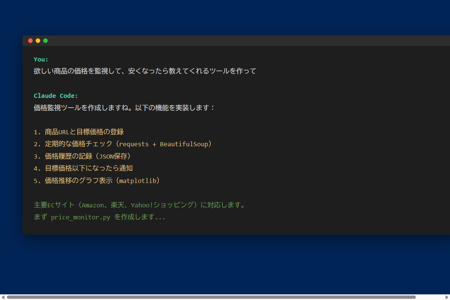Select list item 4 目標価格以下になったら通知
The height and width of the screenshot is (300, 450).
pyautogui.click(x=88, y=168)
